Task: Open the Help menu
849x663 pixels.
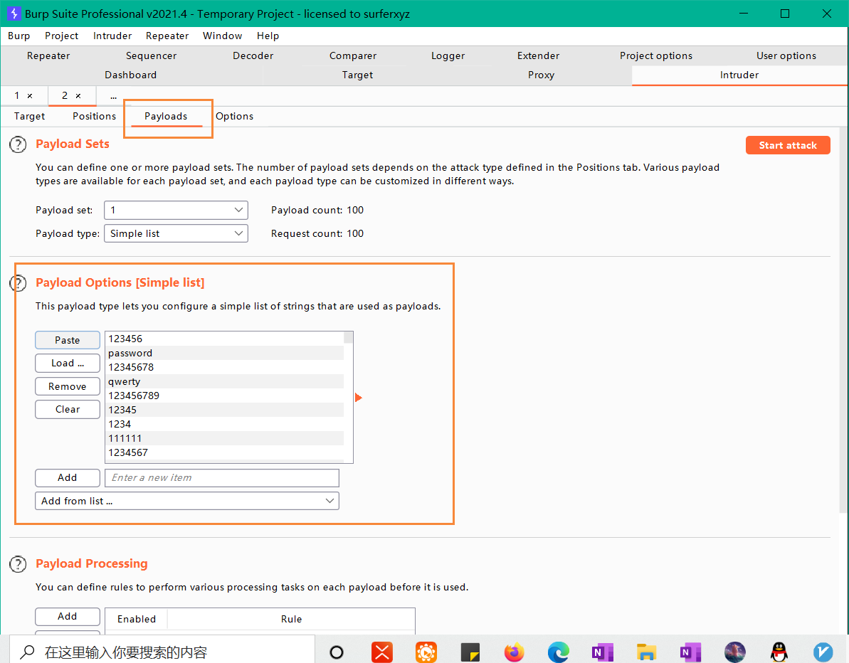Action: (268, 36)
